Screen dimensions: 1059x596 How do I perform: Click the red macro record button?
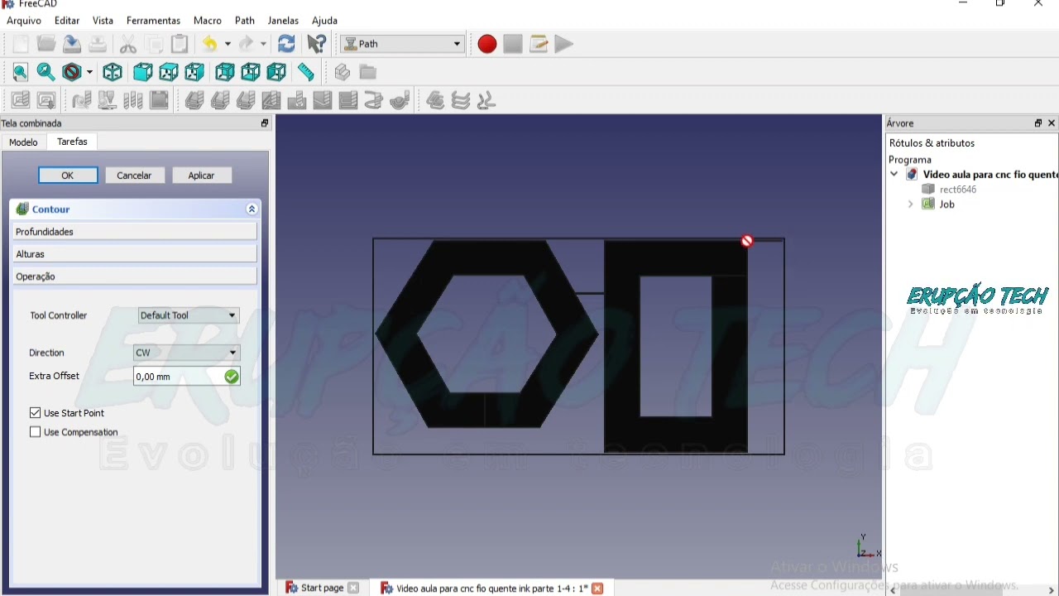486,44
